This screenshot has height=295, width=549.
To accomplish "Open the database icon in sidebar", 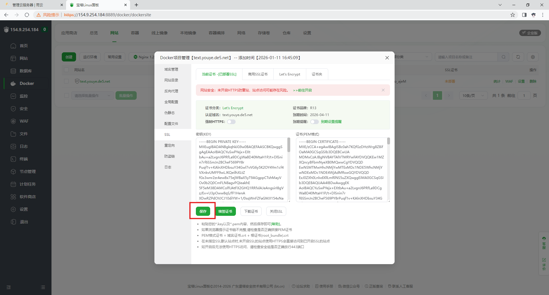I will [13, 71].
